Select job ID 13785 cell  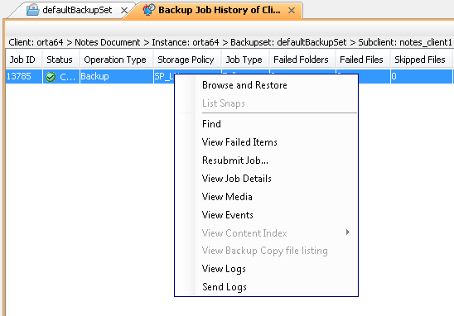point(24,77)
